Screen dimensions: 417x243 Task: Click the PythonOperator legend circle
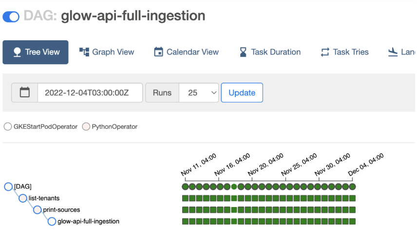[86, 126]
